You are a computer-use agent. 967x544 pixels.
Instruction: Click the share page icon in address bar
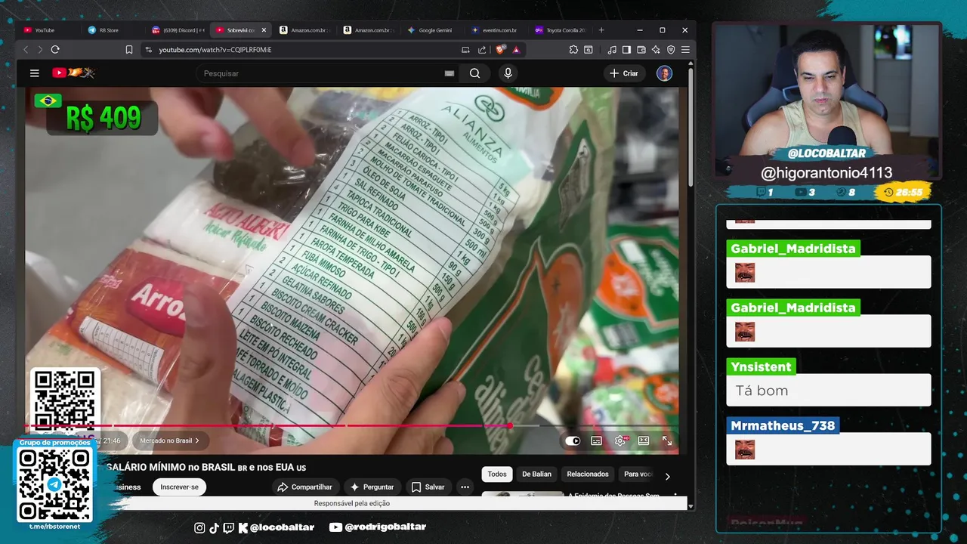click(482, 50)
